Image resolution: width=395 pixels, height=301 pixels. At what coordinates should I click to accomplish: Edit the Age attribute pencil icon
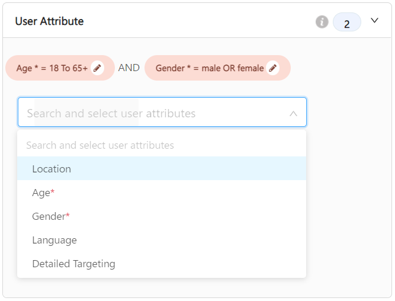click(x=97, y=68)
